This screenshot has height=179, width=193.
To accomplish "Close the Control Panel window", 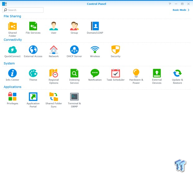I will coord(188,4).
